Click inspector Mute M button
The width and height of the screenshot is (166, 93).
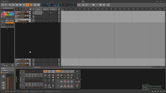click(3, 88)
